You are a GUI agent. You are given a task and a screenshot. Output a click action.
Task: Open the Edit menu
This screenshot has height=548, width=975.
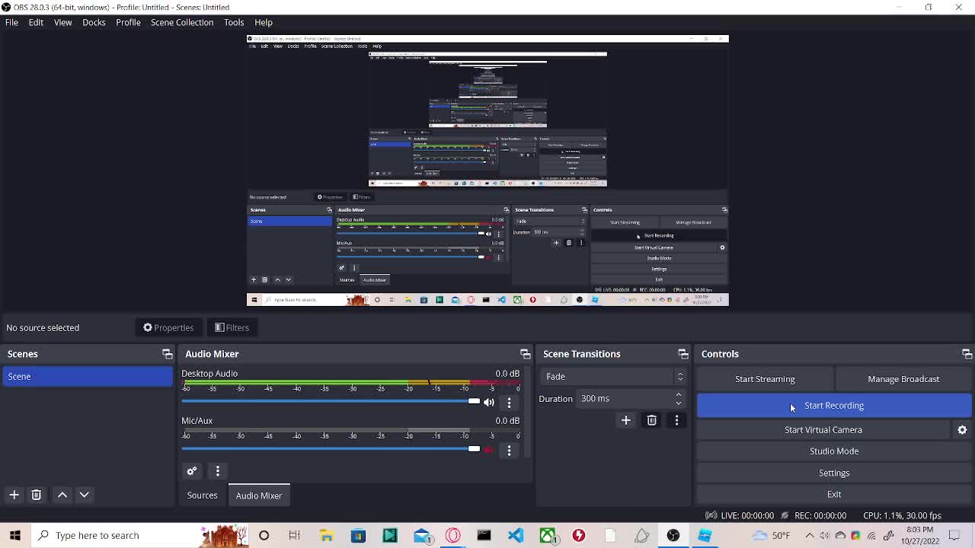(x=36, y=22)
